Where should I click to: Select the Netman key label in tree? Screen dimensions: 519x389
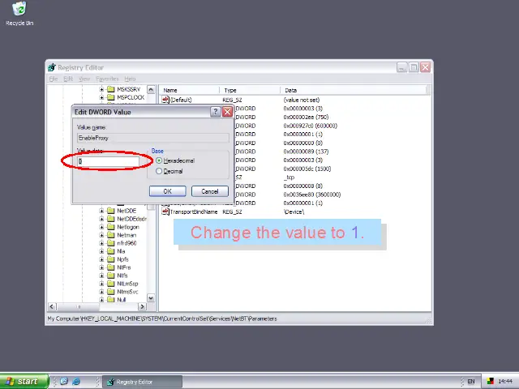click(x=127, y=235)
